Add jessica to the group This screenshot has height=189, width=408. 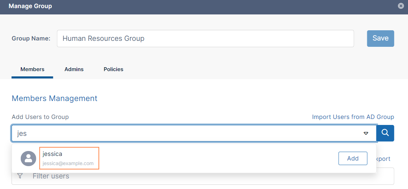point(353,158)
